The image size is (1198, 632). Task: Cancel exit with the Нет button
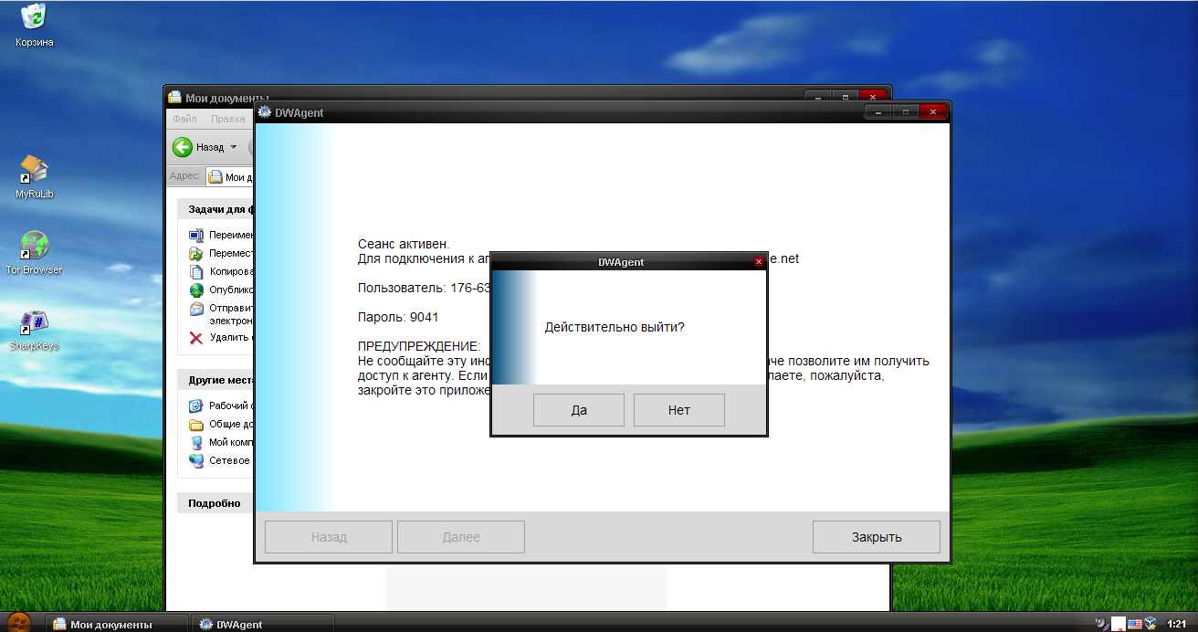(x=679, y=410)
